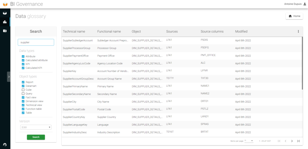
Task: Expand the left sidebar chevron handle
Action: [x=9, y=77]
